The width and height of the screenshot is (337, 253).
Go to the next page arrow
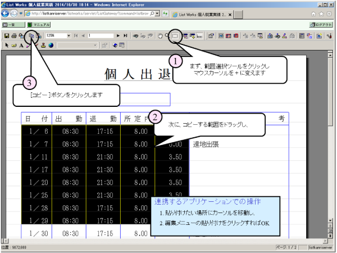[x=118, y=35]
